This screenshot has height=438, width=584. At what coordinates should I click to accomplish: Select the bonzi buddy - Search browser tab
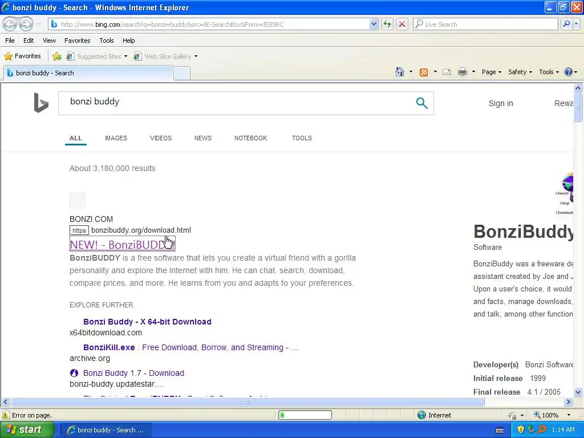coord(88,73)
